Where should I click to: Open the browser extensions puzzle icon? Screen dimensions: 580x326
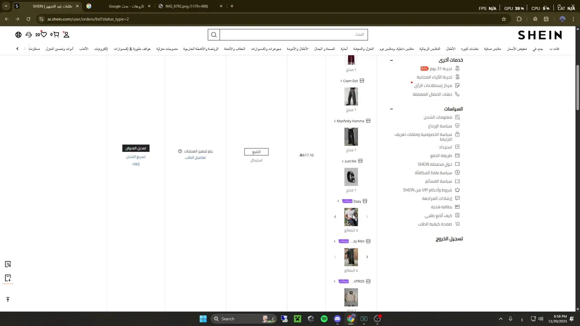(x=519, y=19)
